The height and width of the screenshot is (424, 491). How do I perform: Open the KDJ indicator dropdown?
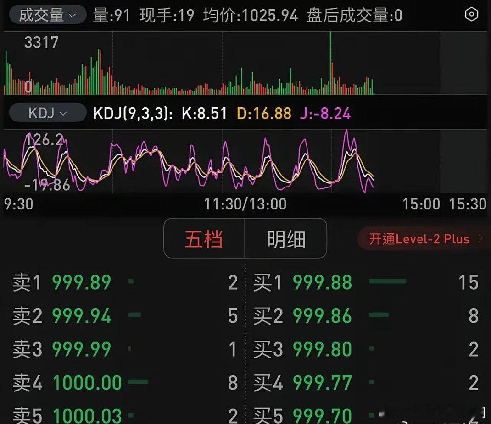48,113
